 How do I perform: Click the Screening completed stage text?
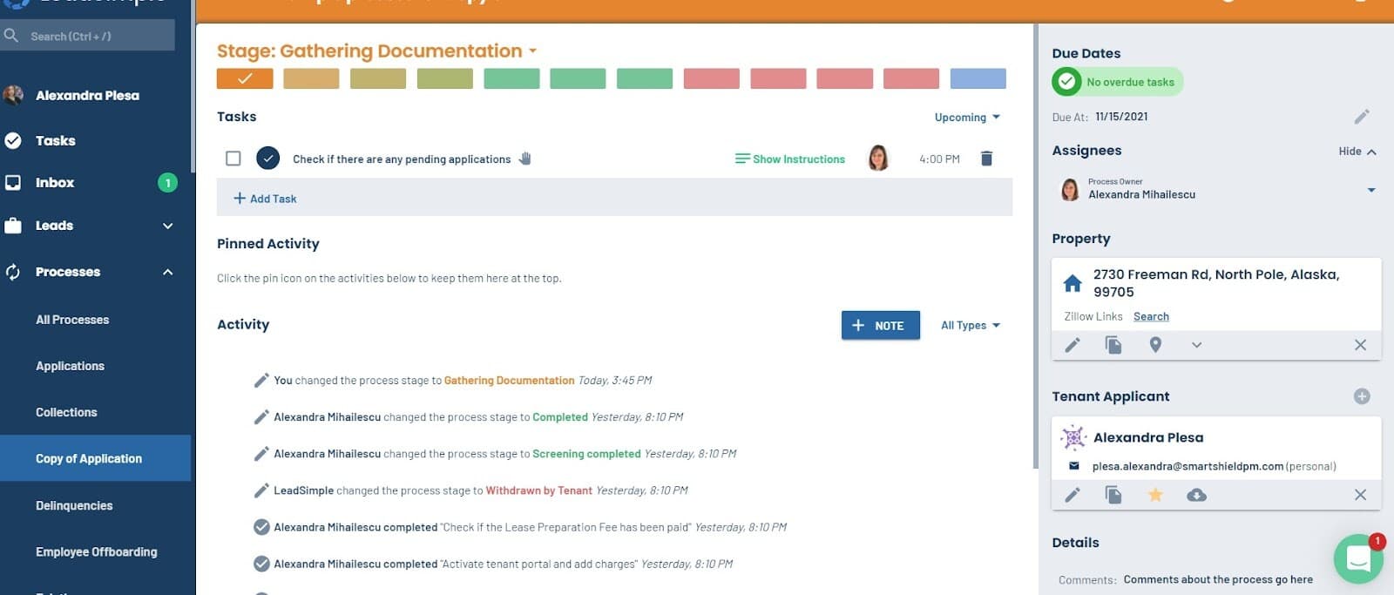click(586, 454)
